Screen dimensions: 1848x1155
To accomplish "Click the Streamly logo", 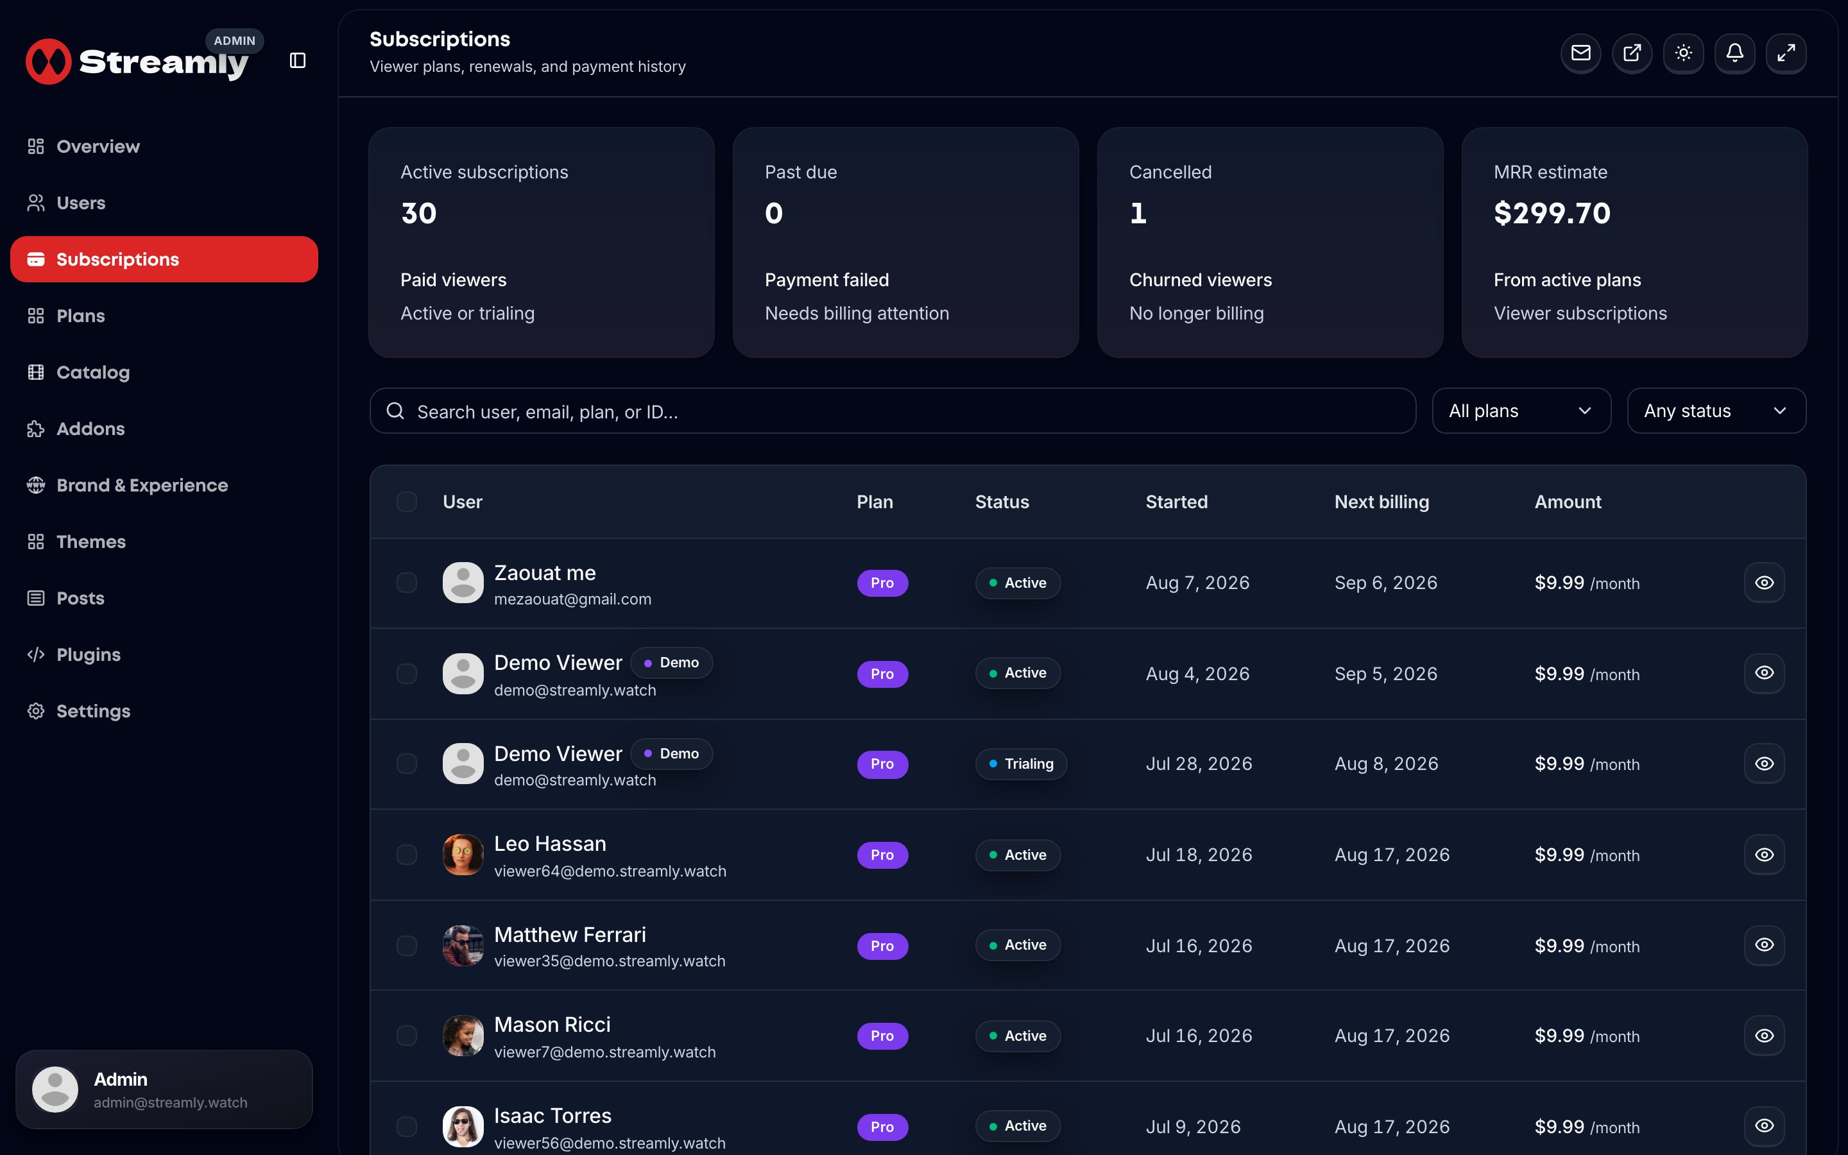I will 137,61.
